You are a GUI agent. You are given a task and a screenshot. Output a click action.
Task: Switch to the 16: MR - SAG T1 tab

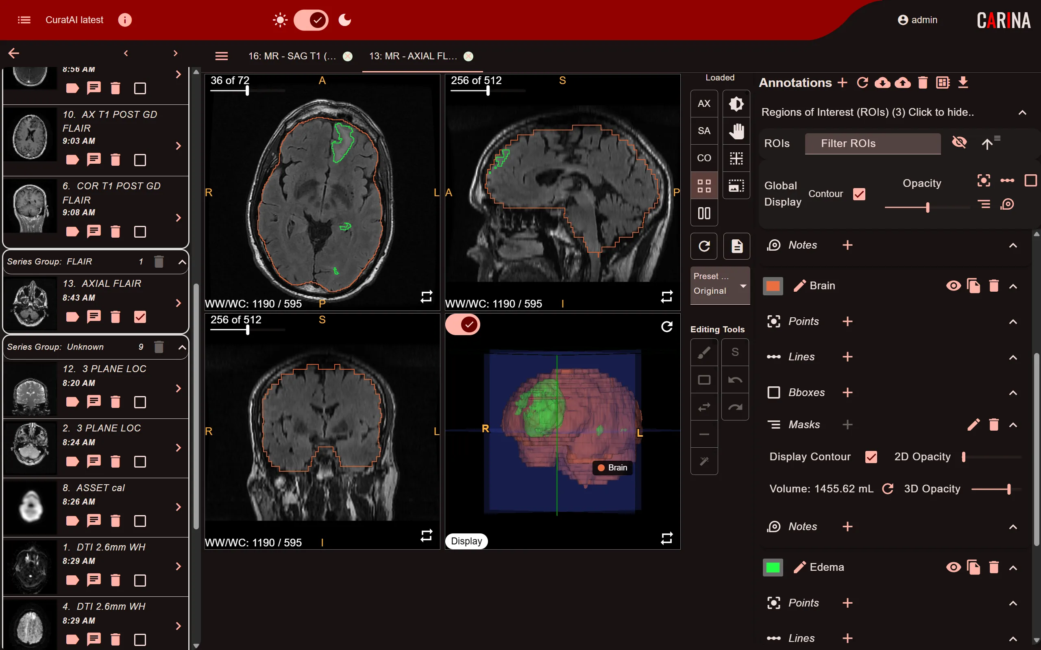[292, 56]
